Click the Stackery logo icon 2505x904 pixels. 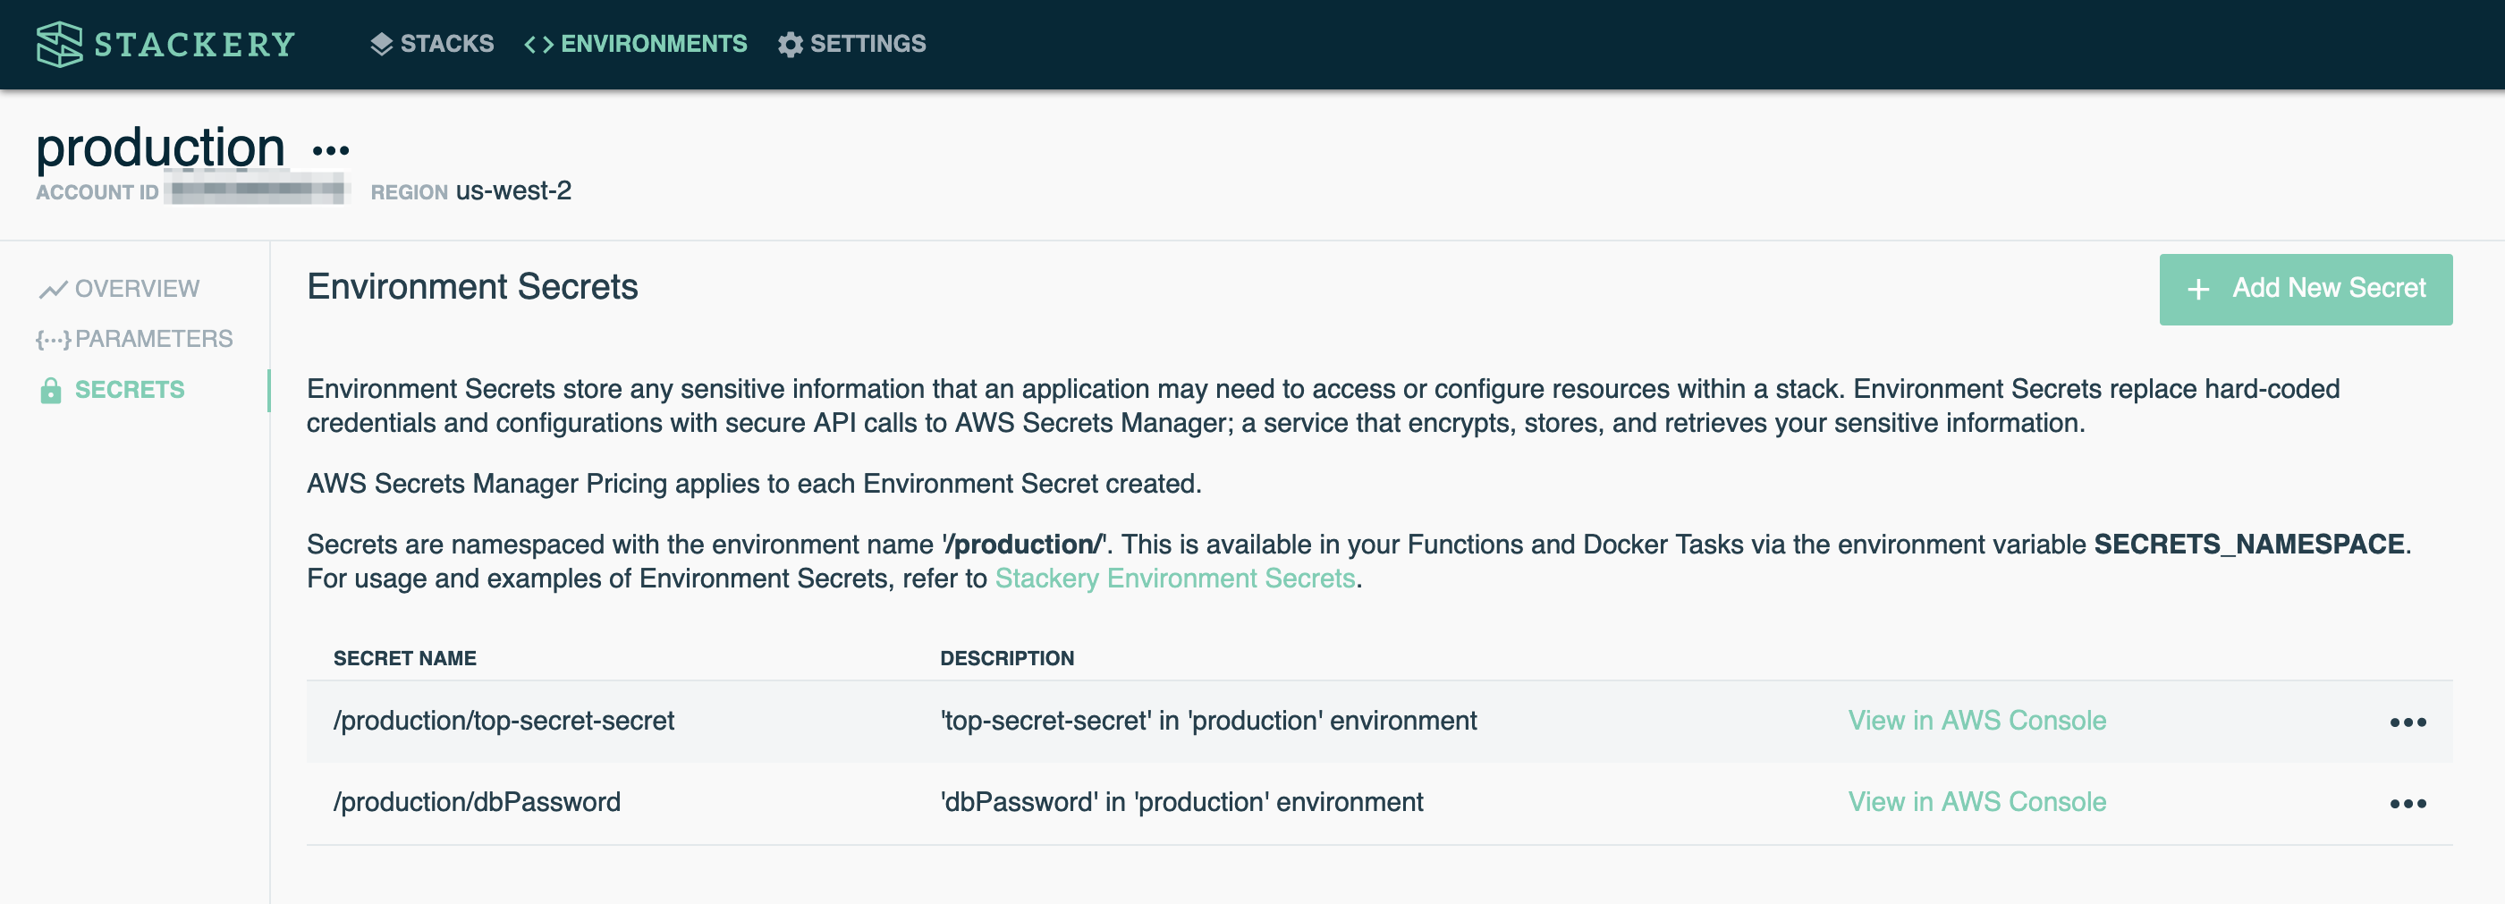[59, 44]
